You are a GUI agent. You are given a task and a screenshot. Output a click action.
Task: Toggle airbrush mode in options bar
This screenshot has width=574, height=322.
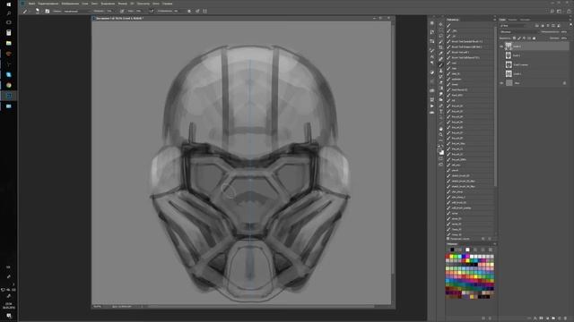pos(152,12)
